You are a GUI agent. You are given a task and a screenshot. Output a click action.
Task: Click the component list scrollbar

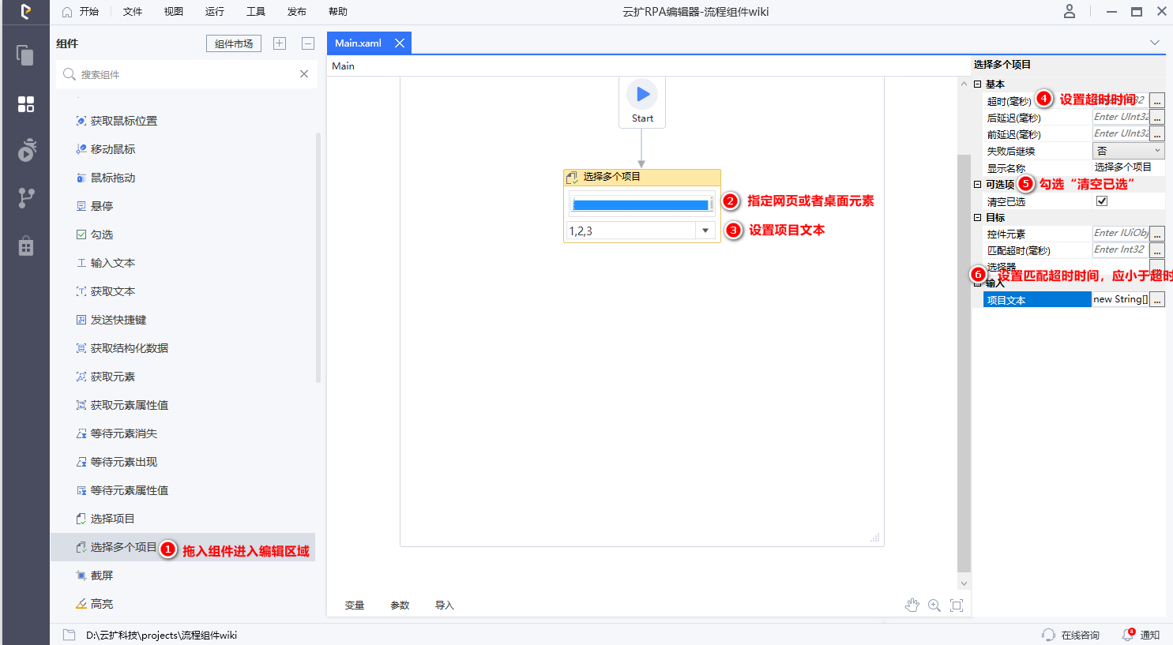point(318,257)
